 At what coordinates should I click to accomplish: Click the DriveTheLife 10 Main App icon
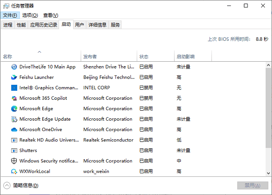click(14, 67)
